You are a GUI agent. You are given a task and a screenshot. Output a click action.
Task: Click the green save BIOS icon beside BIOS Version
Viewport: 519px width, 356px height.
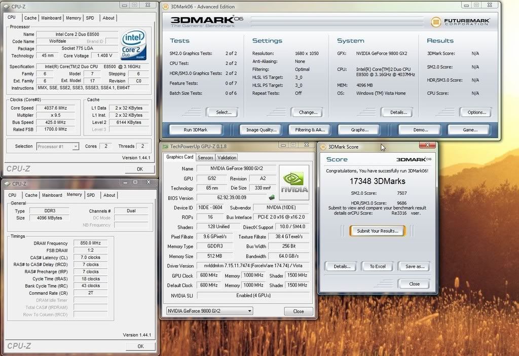[x=272, y=198]
